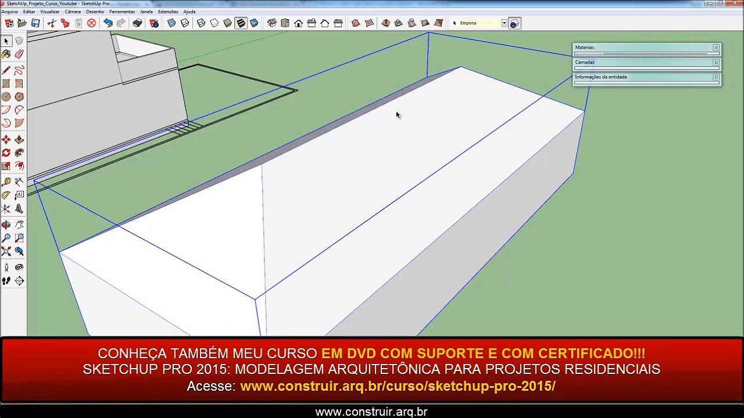The height and width of the screenshot is (418, 744).
Task: Open the Ferramentas menu
Action: click(122, 12)
